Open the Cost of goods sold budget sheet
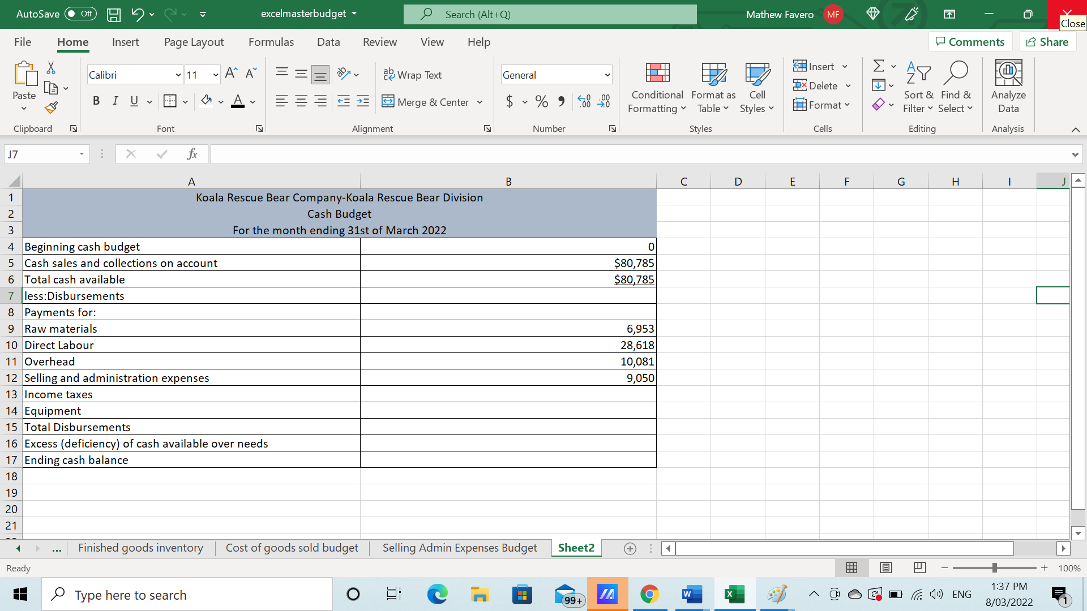1087x611 pixels. coord(292,548)
